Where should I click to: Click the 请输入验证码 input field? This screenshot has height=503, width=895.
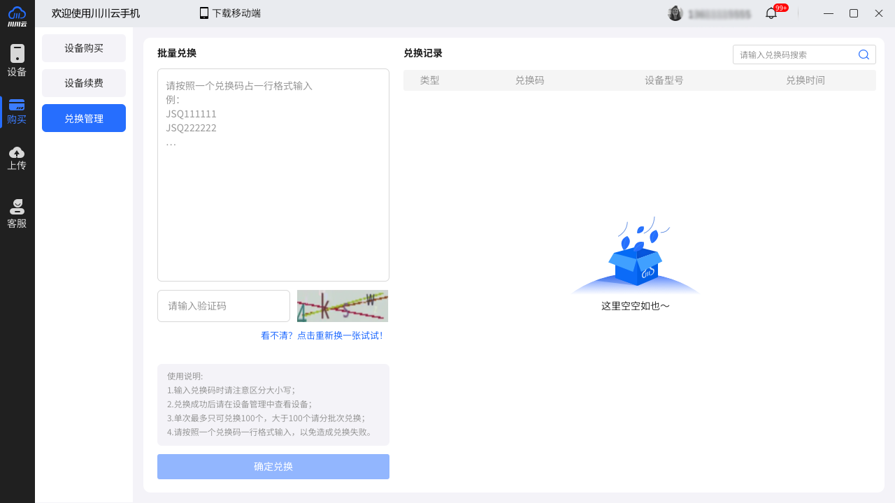click(224, 306)
